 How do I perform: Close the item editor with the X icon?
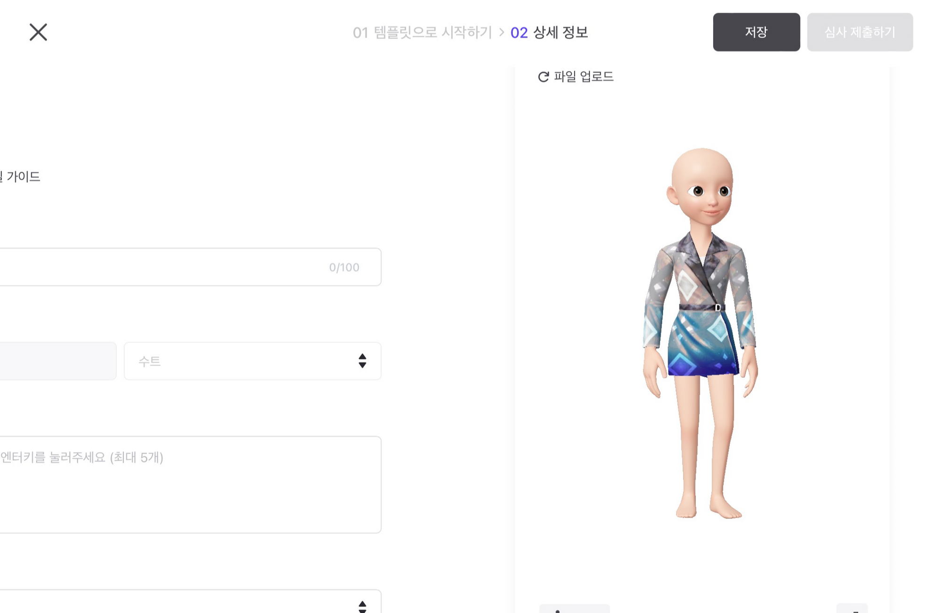(38, 32)
